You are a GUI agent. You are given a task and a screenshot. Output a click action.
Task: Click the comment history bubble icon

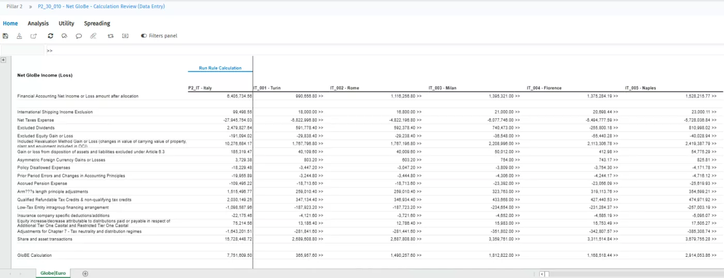[x=64, y=36]
